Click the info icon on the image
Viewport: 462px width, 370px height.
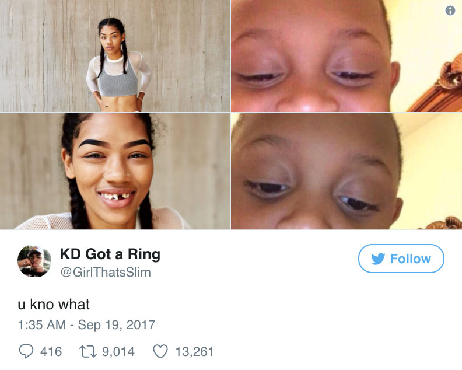tap(450, 11)
